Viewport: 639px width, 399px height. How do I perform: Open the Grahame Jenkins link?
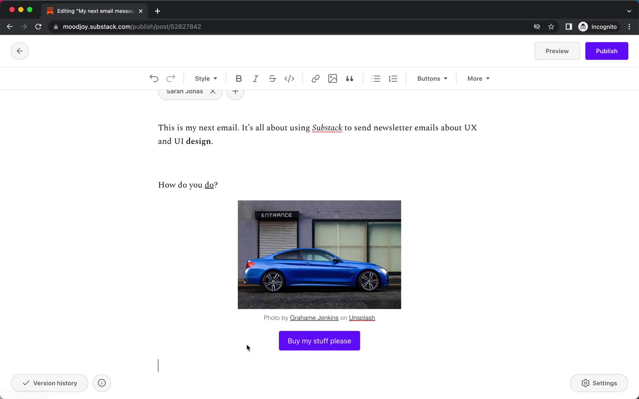tap(314, 318)
